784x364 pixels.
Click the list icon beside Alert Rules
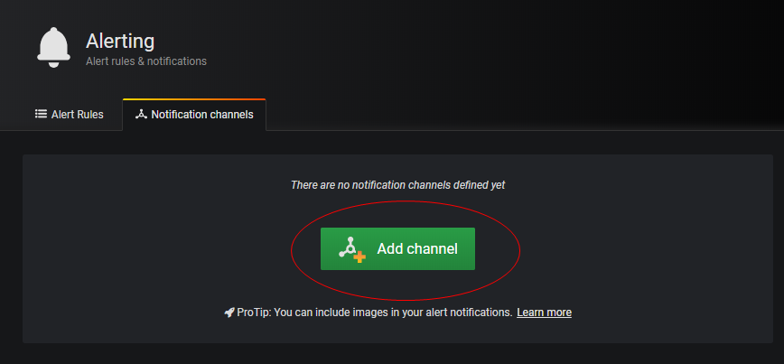click(41, 114)
